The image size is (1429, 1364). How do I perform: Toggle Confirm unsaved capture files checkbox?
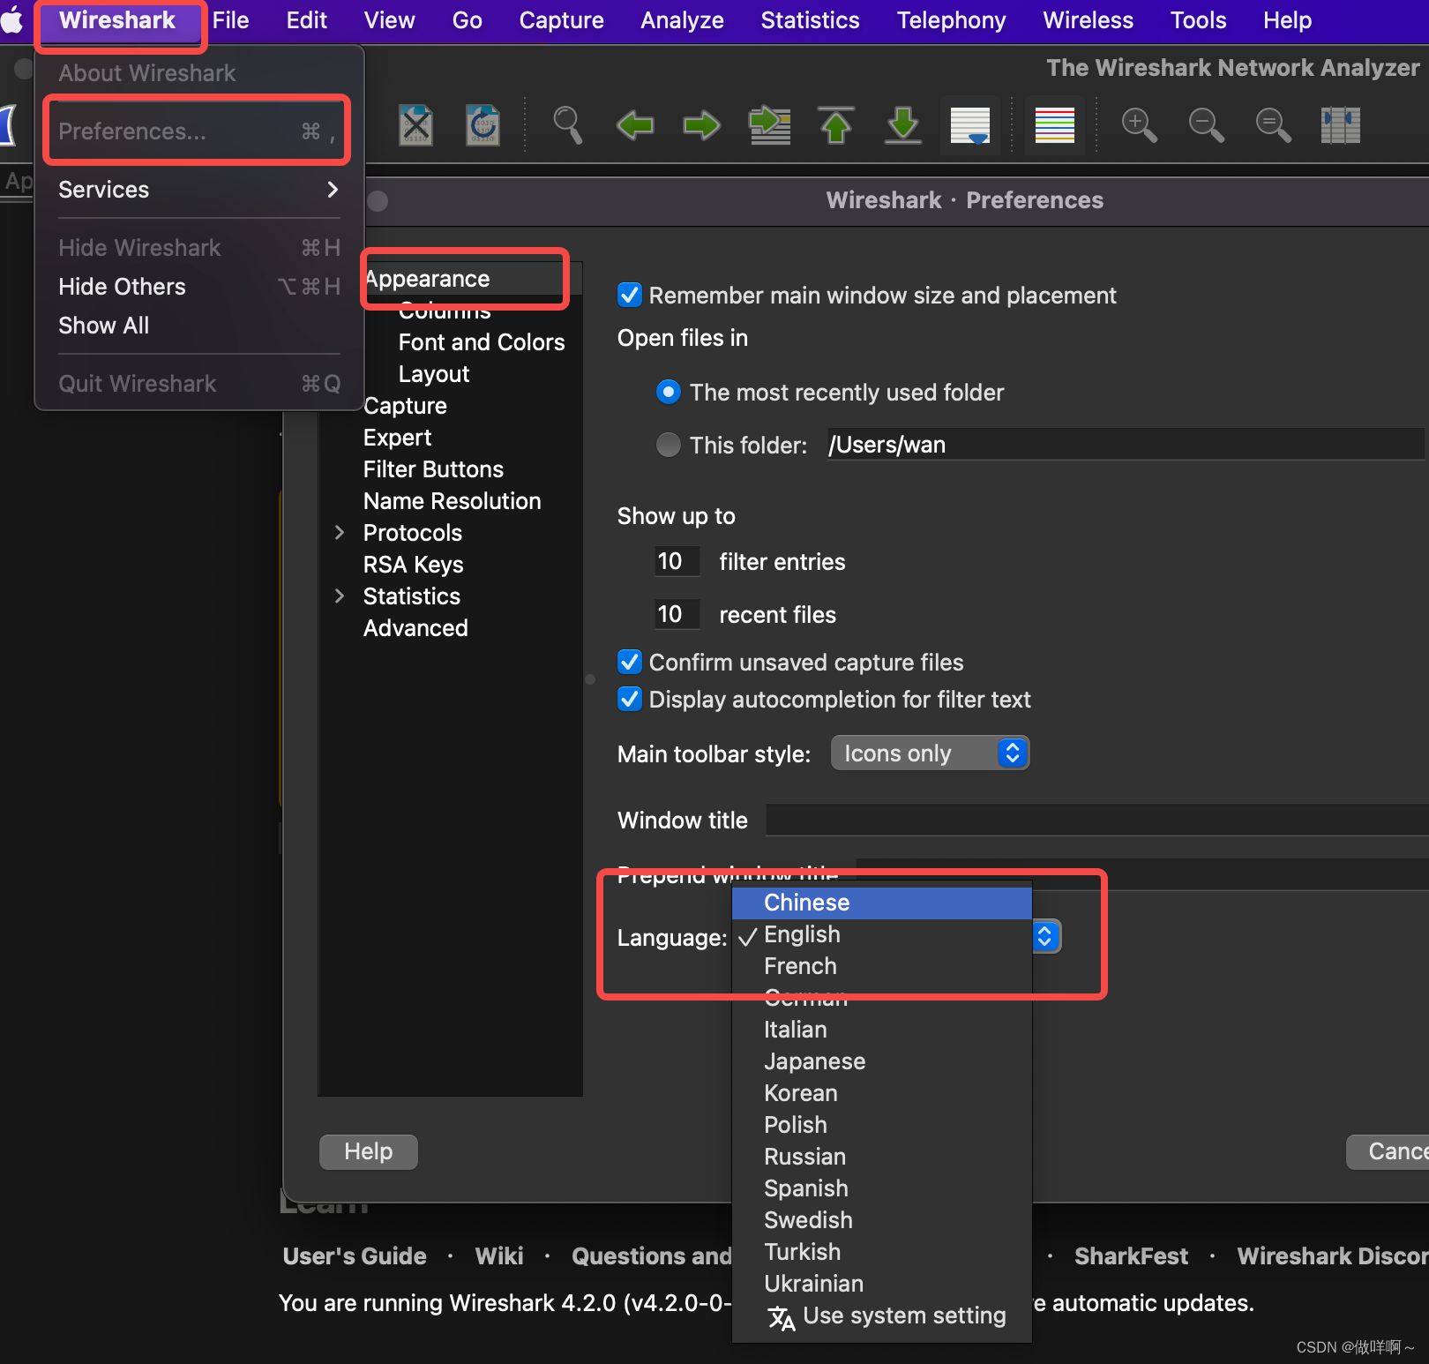point(630,662)
